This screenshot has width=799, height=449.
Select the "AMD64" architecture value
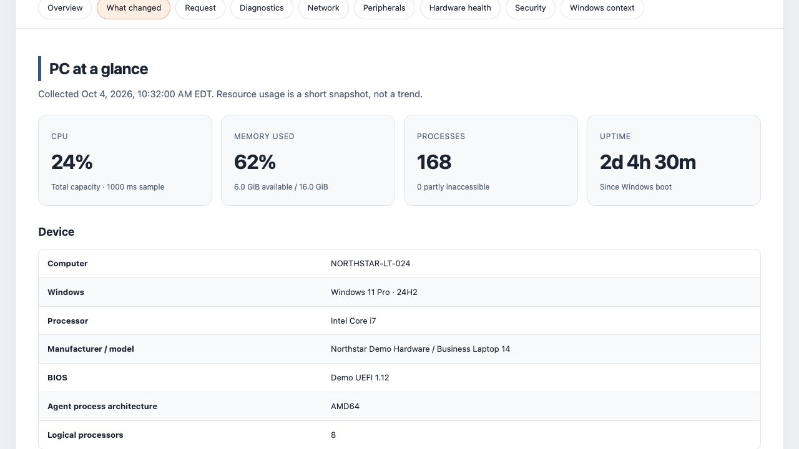[345, 407]
